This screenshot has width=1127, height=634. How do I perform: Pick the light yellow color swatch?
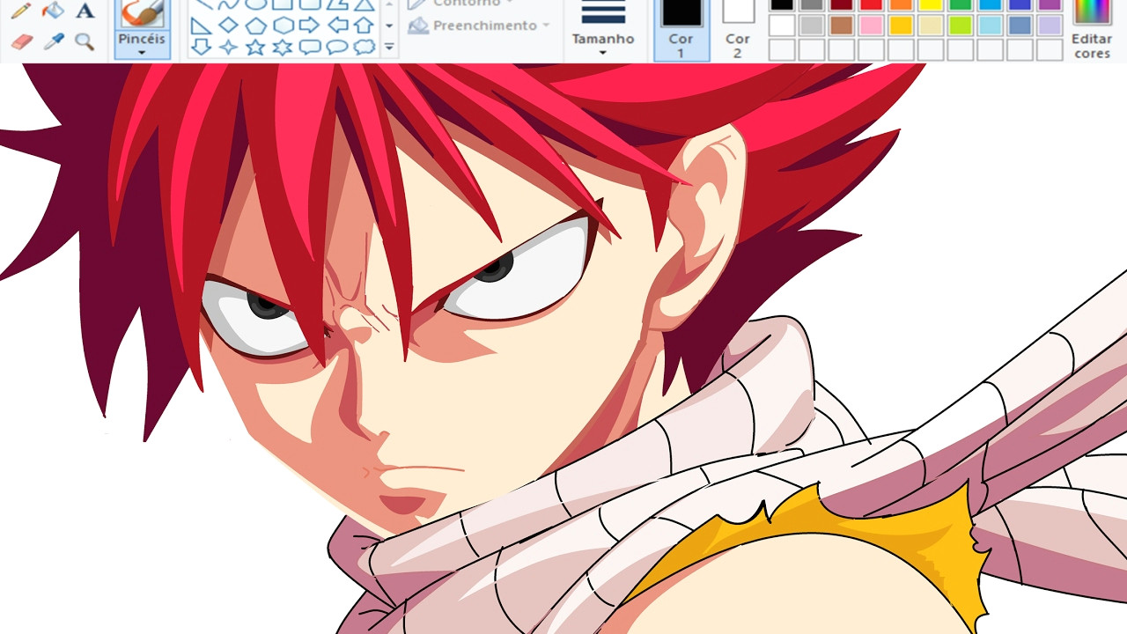point(931,26)
